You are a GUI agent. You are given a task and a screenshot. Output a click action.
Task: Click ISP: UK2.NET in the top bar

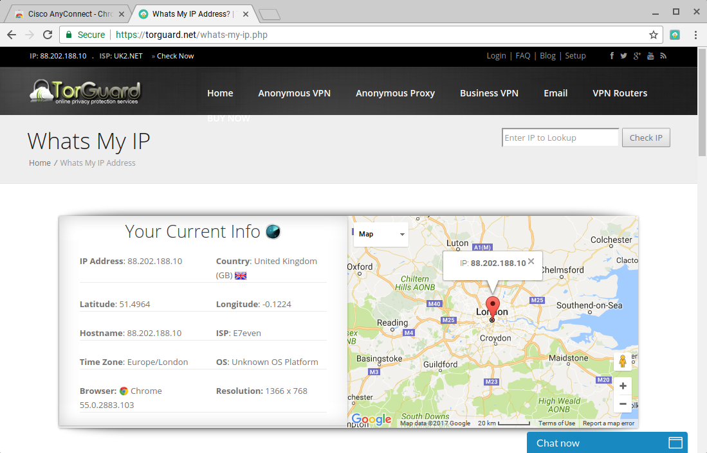(x=121, y=56)
